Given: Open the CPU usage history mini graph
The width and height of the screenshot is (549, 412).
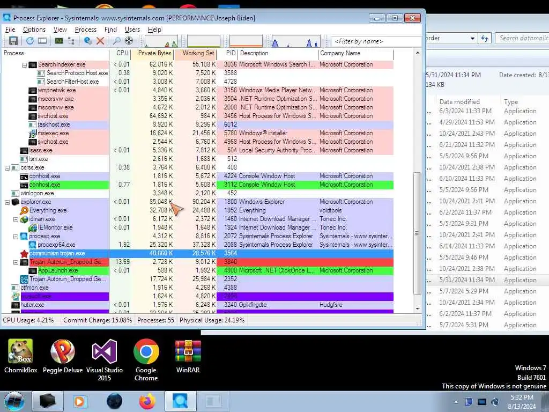Looking at the screenshot, I should pos(161,41).
